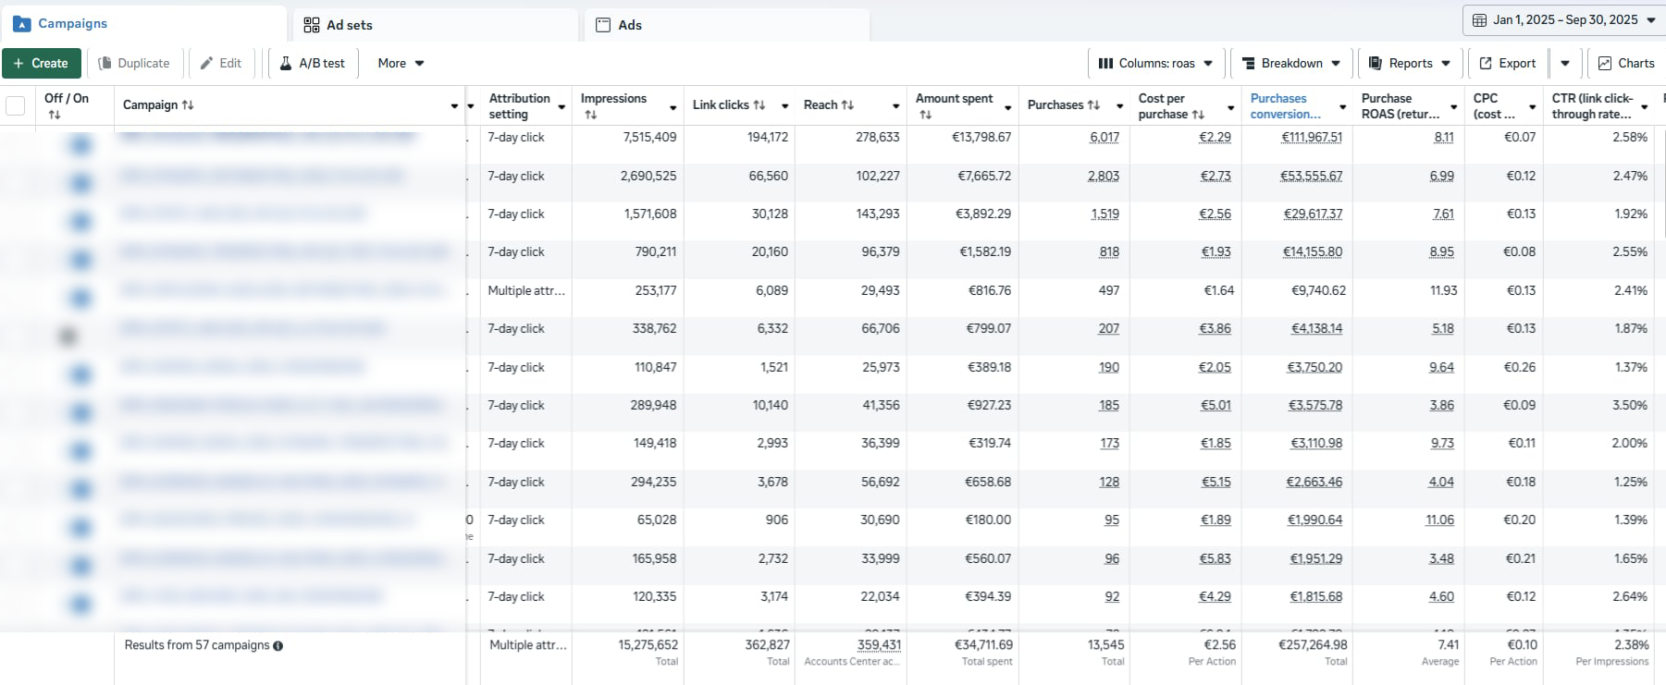Image resolution: width=1666 pixels, height=685 pixels.
Task: Tick the select-all campaigns checkbox
Action: [x=16, y=105]
